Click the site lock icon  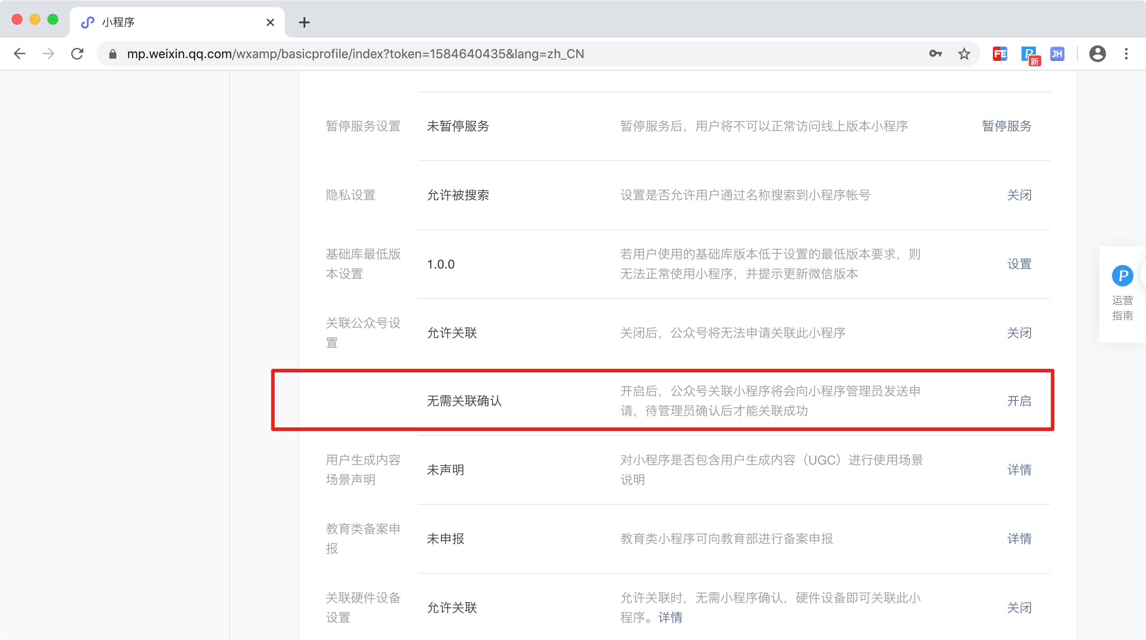click(x=113, y=54)
